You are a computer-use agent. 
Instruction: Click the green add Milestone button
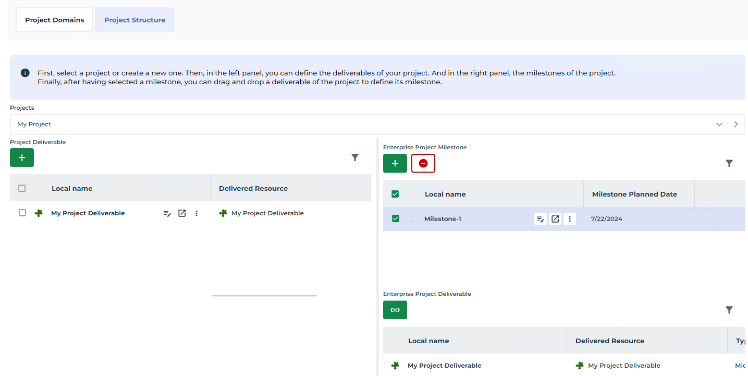point(395,163)
